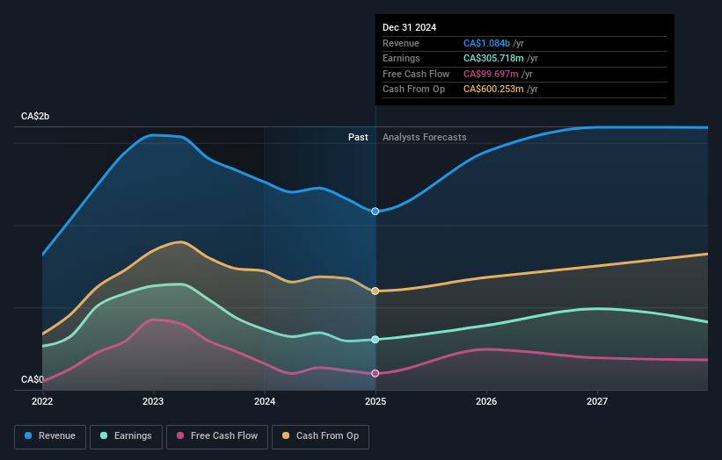Image resolution: width=722 pixels, height=460 pixels.
Task: Click the CA$99.697m free cash flow value
Action: (x=491, y=74)
